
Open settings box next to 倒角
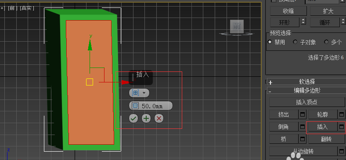pos(303,127)
